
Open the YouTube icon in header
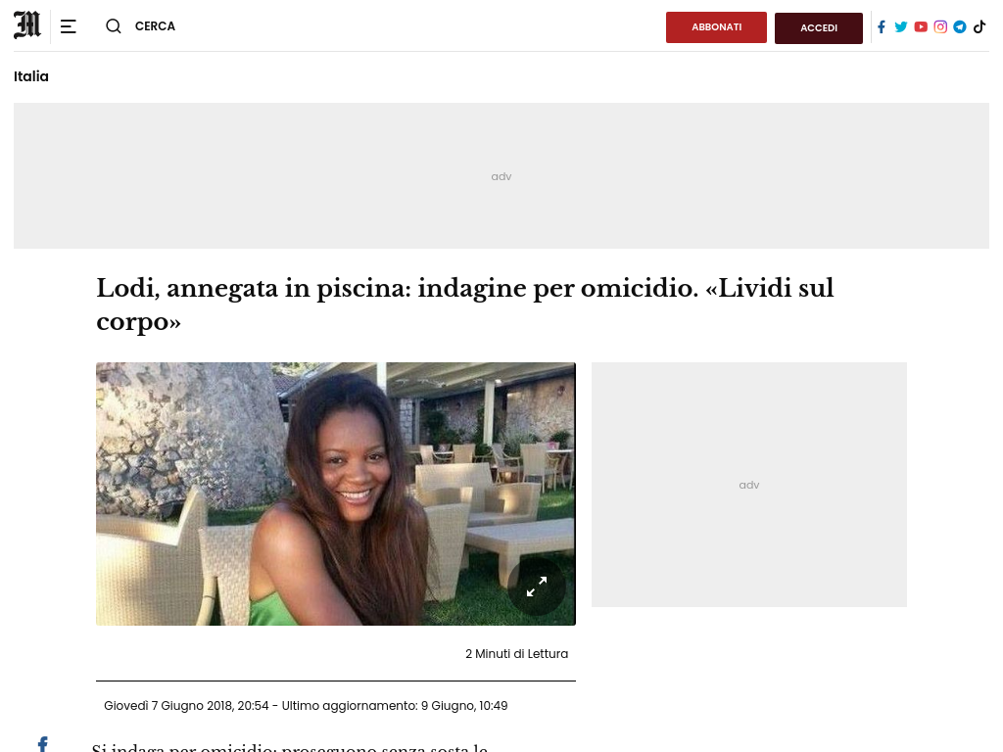tap(921, 26)
